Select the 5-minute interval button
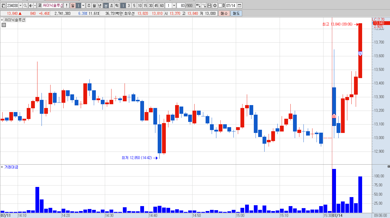 coord(134,6)
